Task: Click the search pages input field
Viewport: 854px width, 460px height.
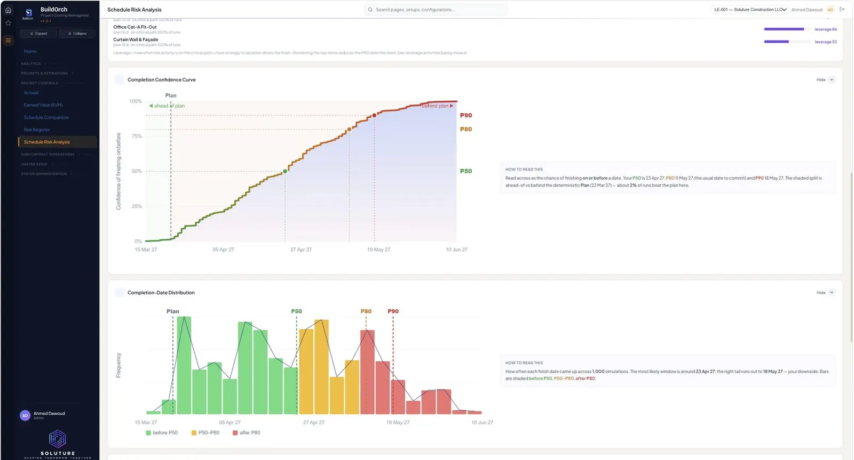Action: (x=436, y=10)
